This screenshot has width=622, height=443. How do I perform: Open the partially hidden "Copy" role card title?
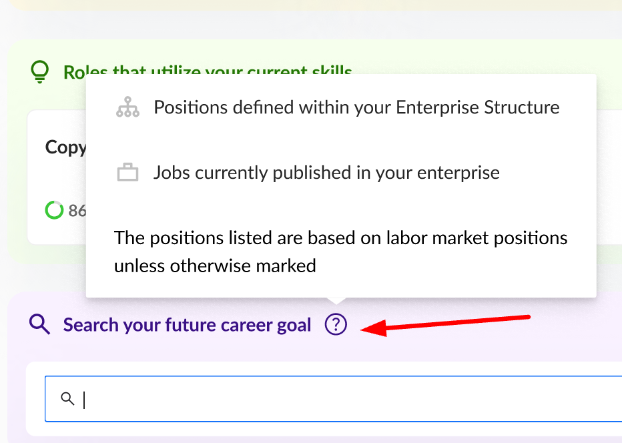pos(65,147)
